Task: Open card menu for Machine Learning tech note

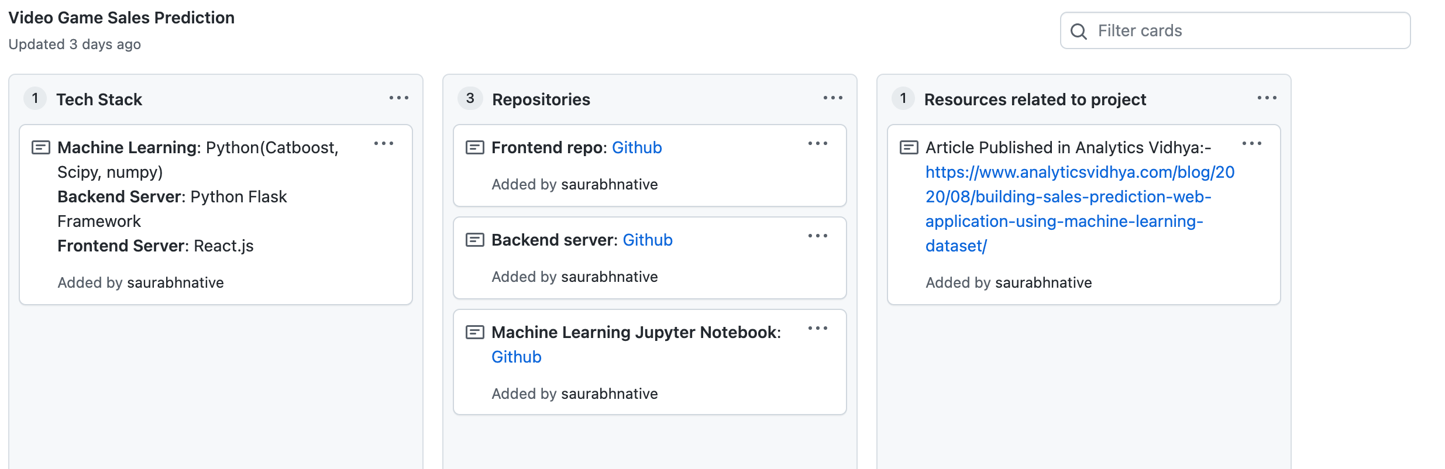Action: tap(384, 144)
